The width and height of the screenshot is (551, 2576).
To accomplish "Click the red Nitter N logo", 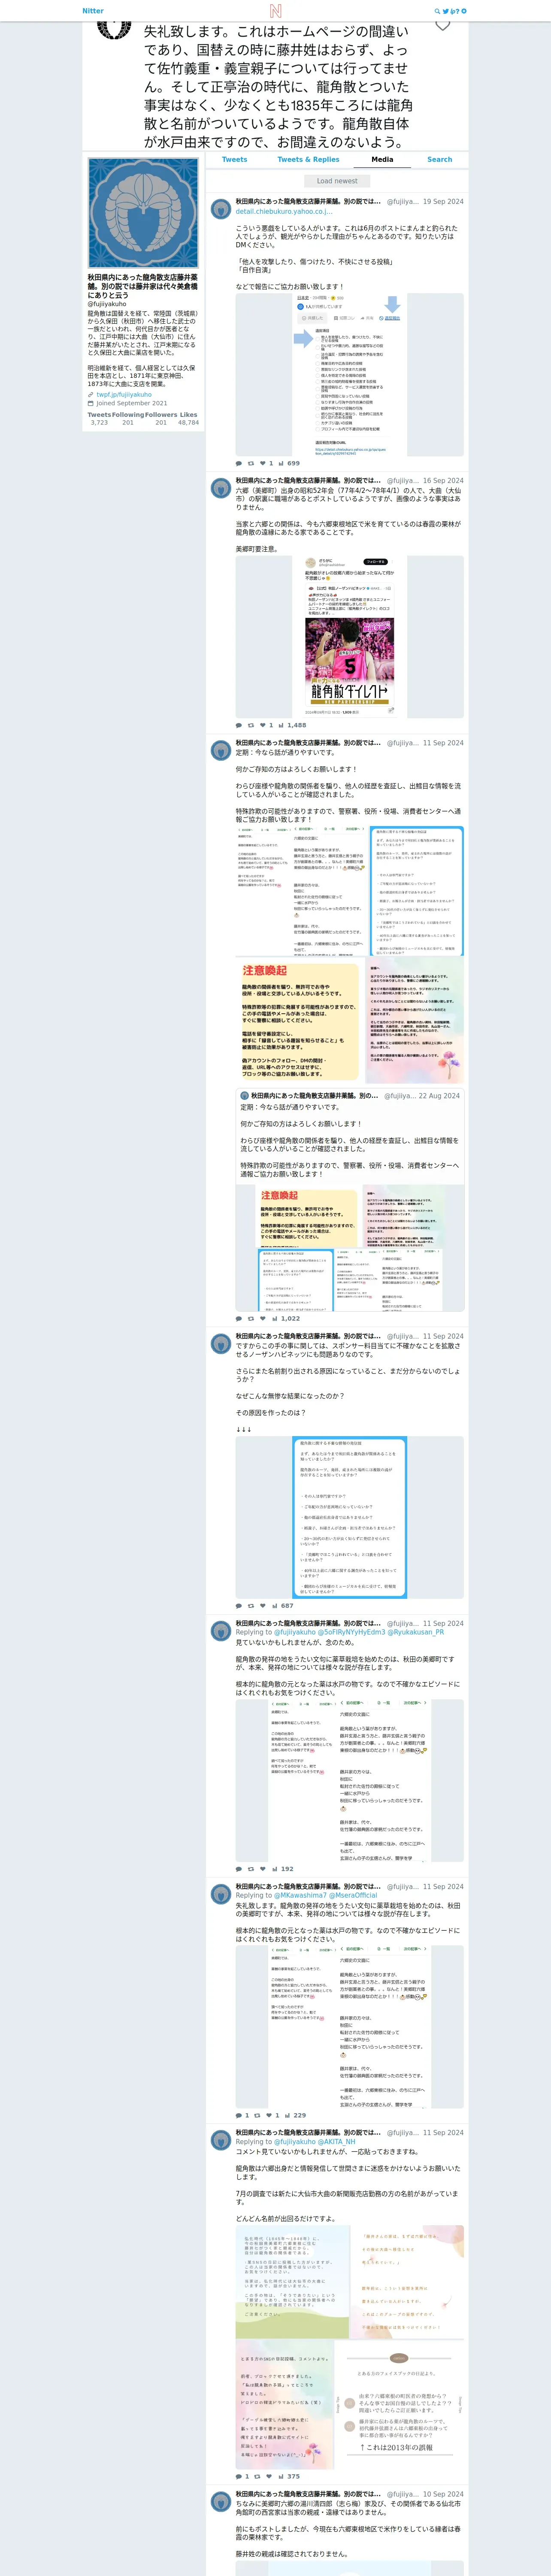I will coord(275,11).
